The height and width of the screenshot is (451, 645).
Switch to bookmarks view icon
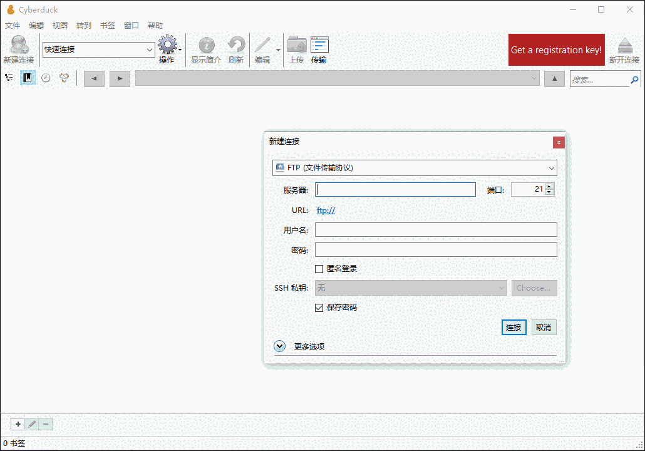point(28,78)
